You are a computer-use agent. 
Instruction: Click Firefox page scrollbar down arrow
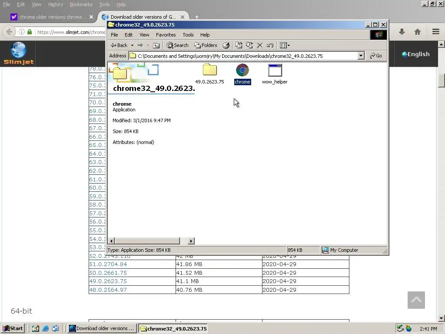pos(442,318)
